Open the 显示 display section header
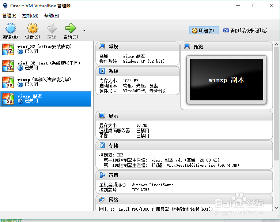280x222 pixels. coord(184,116)
